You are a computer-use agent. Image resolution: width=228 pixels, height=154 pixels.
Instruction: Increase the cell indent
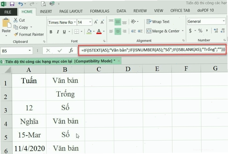(140, 31)
